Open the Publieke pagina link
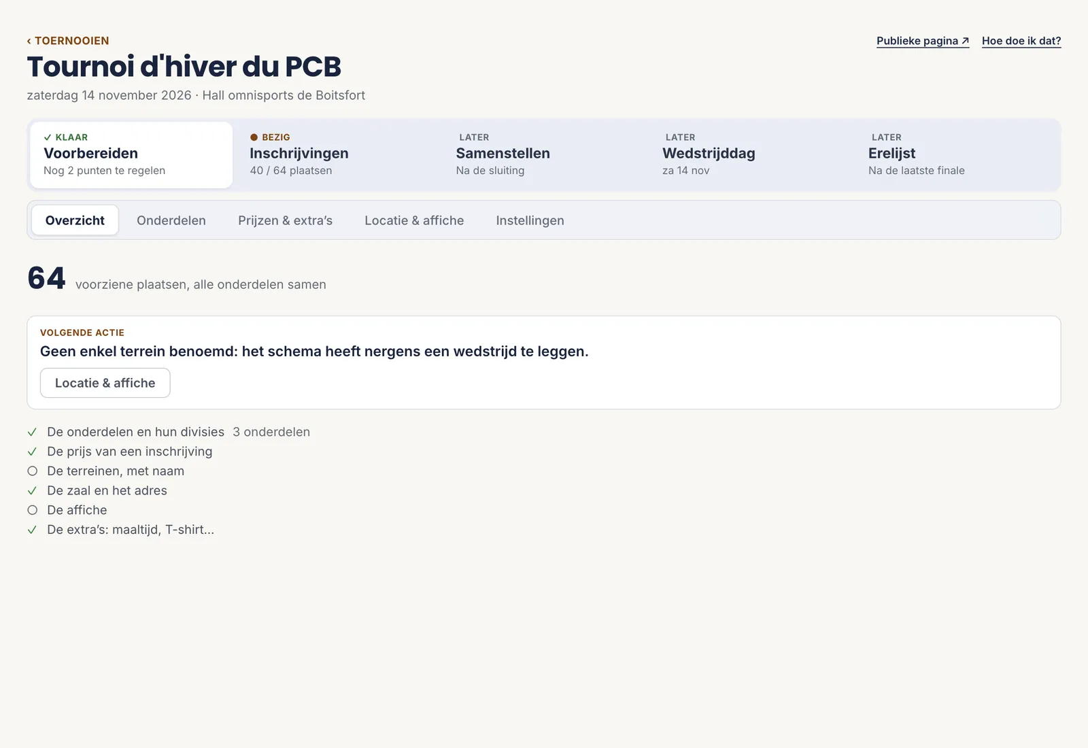Image resolution: width=1088 pixels, height=748 pixels. click(923, 41)
